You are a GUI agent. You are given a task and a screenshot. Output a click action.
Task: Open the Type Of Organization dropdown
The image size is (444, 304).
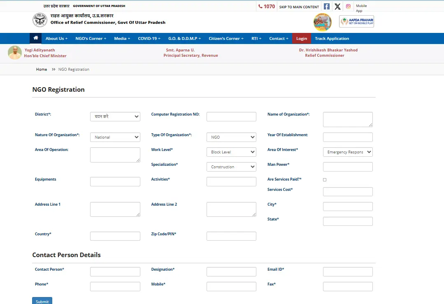(x=231, y=137)
